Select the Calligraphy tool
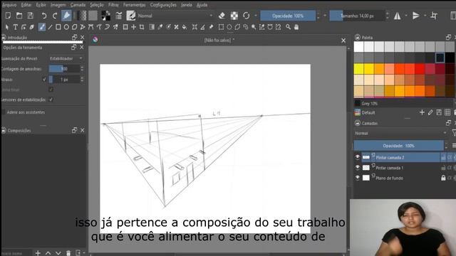This screenshot has width=456, height=256. pyautogui.click(x=31, y=27)
